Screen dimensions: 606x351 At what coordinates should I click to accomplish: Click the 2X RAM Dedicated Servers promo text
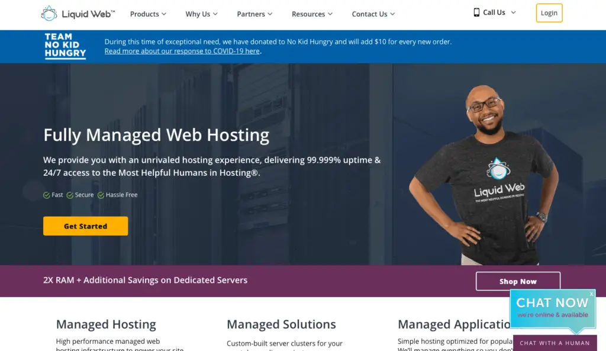tap(146, 280)
